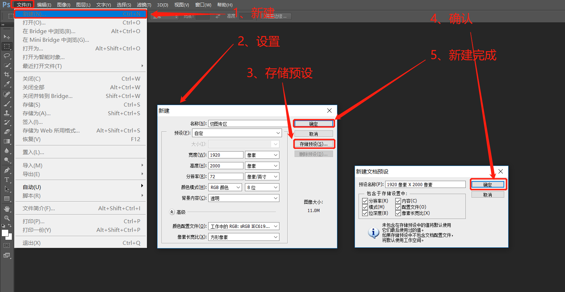Viewport: 565px width, 292px height.
Task: Select the Rectangular Marquee tool
Action: click(7, 46)
